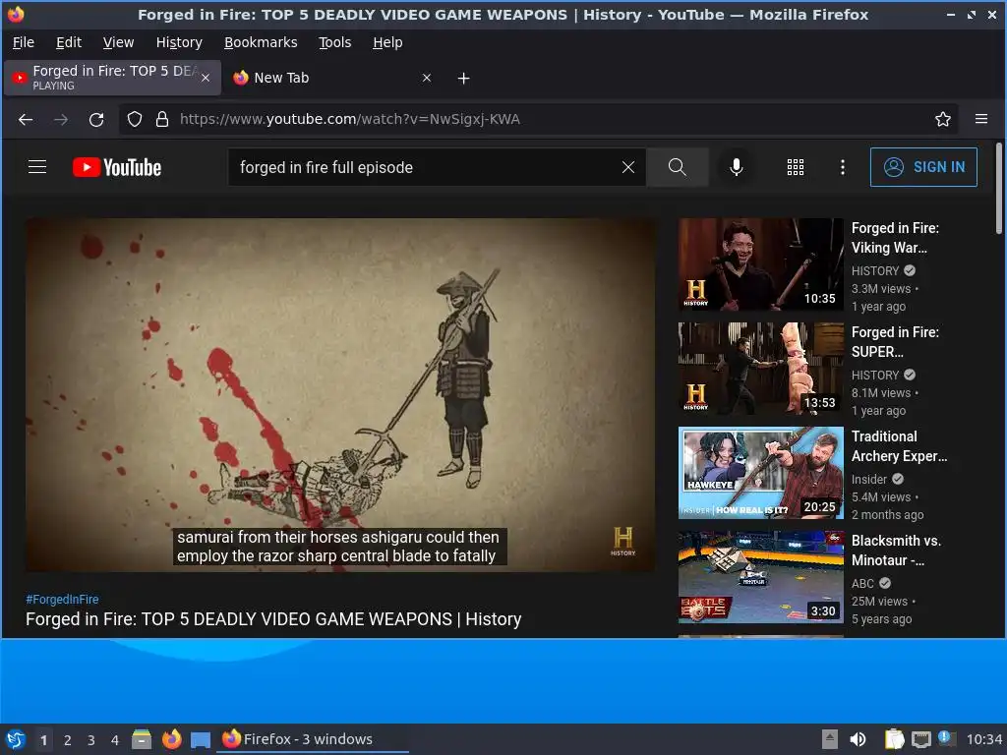Launch Firefox from the taskbar launcher
The width and height of the screenshot is (1007, 755).
click(x=171, y=739)
